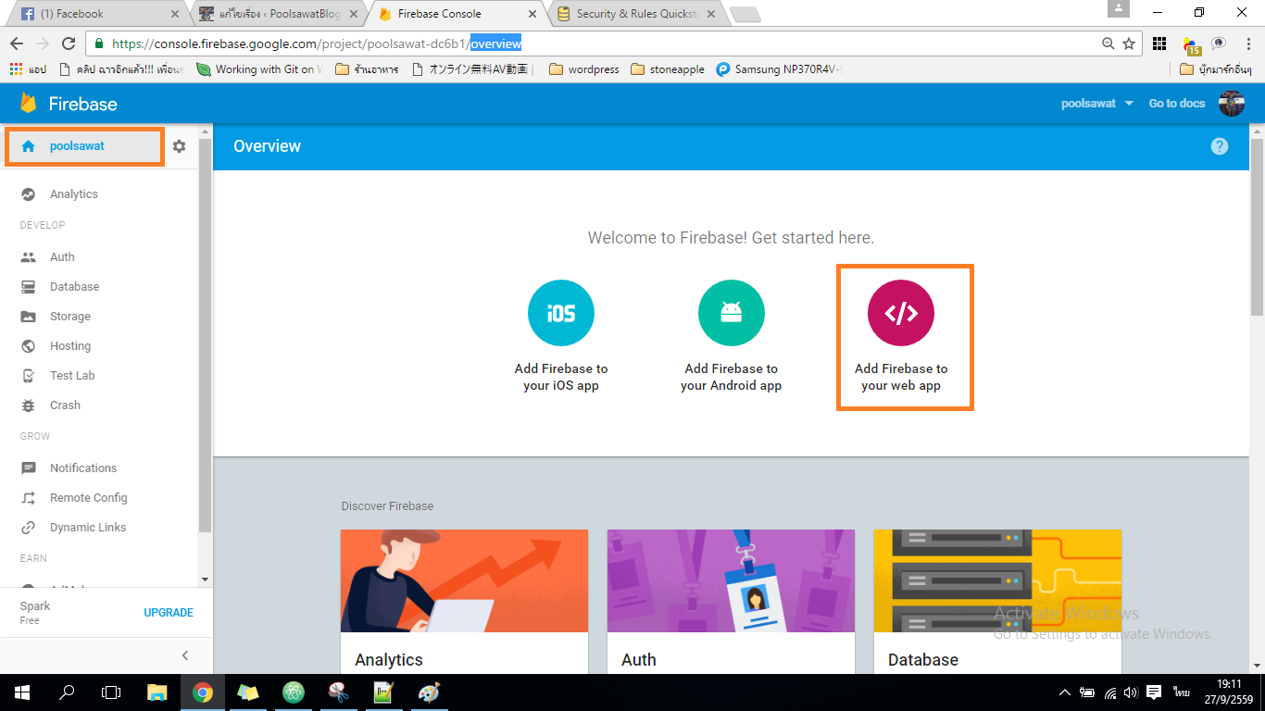This screenshot has width=1265, height=711.
Task: Click the browser reload button
Action: (69, 44)
